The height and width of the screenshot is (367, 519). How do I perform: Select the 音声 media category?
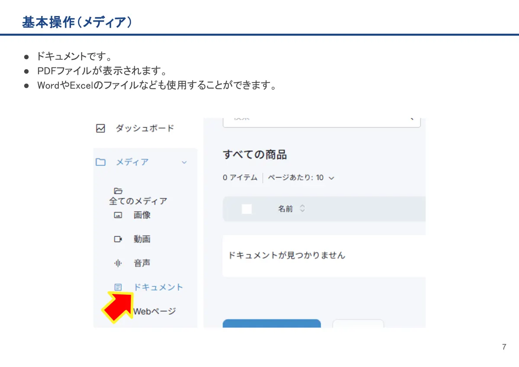point(142,263)
